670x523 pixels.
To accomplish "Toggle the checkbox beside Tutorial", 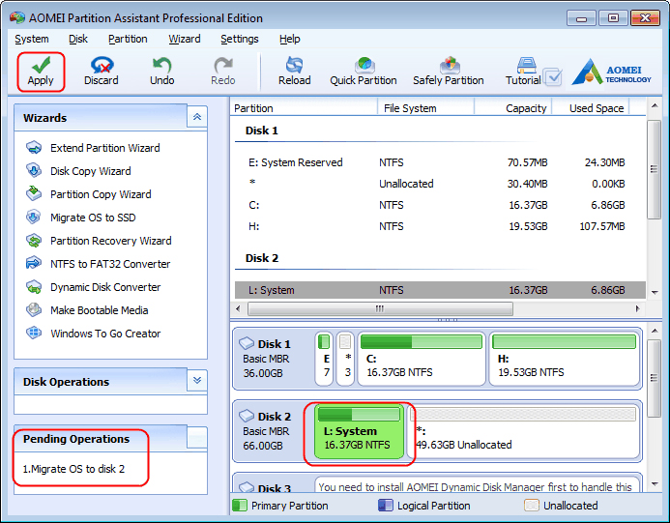I will coord(554,77).
